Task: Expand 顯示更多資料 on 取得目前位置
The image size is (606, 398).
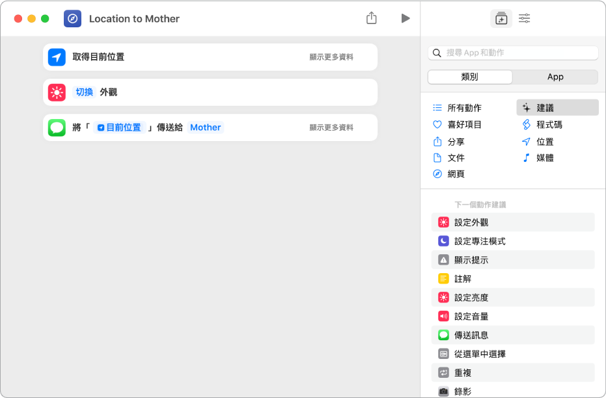Action: [x=333, y=57]
